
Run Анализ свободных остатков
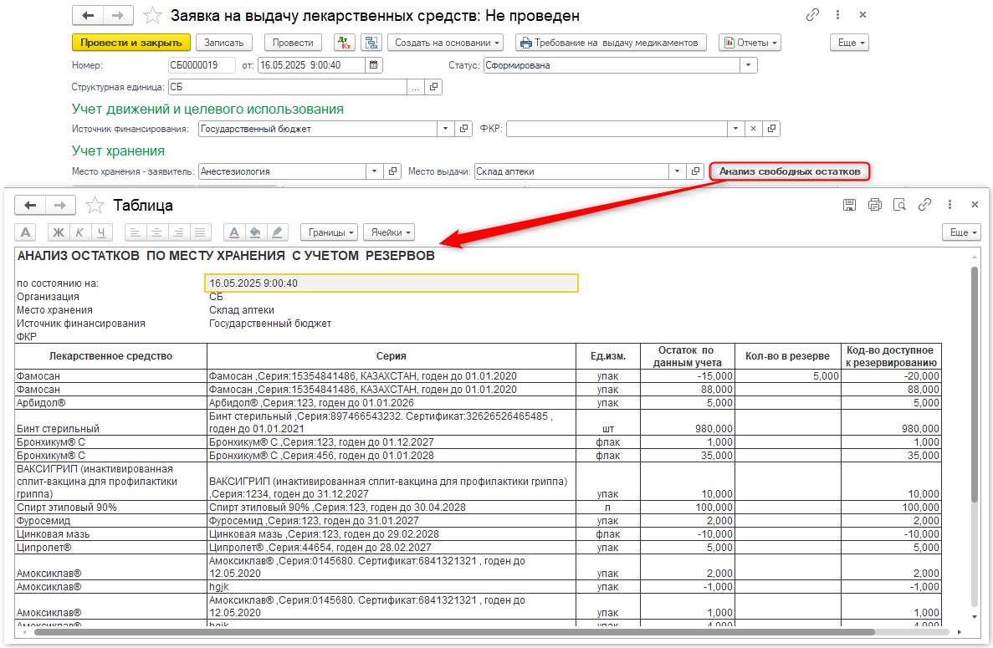pos(790,171)
